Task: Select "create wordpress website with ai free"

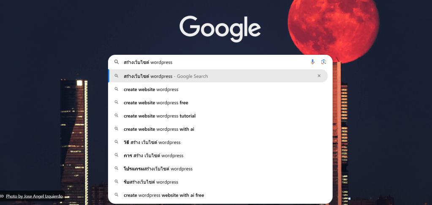Action: pyautogui.click(x=164, y=195)
